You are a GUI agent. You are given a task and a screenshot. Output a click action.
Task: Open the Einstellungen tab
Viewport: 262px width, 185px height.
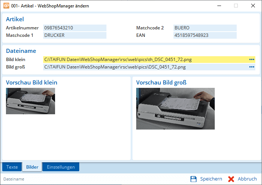[x=61, y=167]
